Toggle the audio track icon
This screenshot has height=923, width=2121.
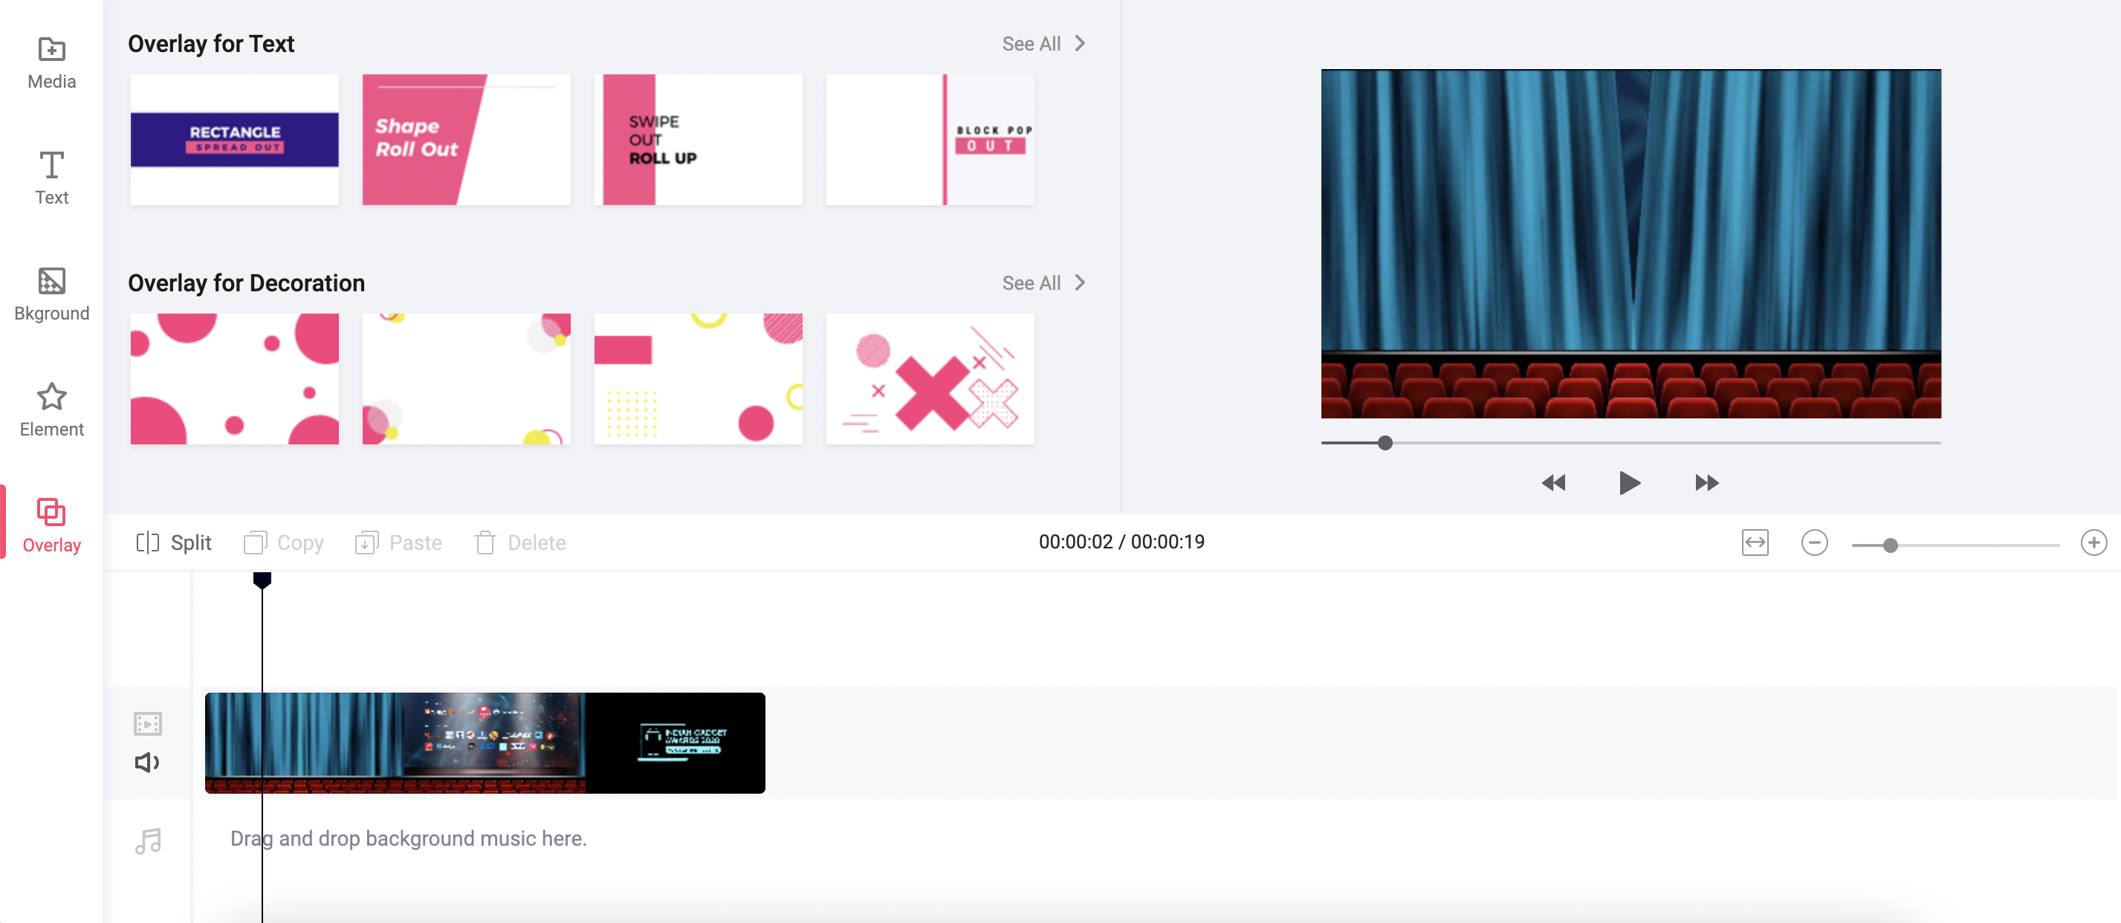click(x=149, y=760)
